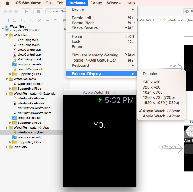Open the Apple menu
Image resolution: width=193 pixels, height=192 pixels.
point(7,3)
